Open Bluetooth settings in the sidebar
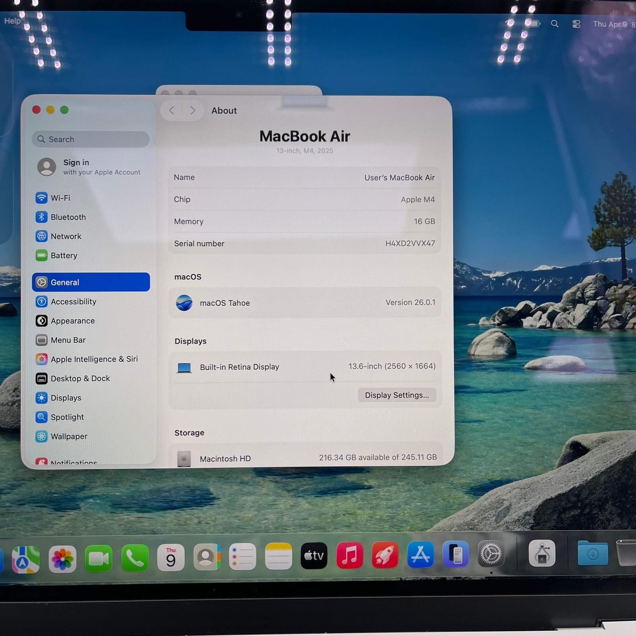This screenshot has height=636, width=636. point(91,217)
